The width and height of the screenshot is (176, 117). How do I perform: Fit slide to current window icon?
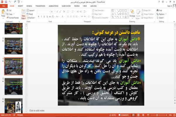click(174, 115)
